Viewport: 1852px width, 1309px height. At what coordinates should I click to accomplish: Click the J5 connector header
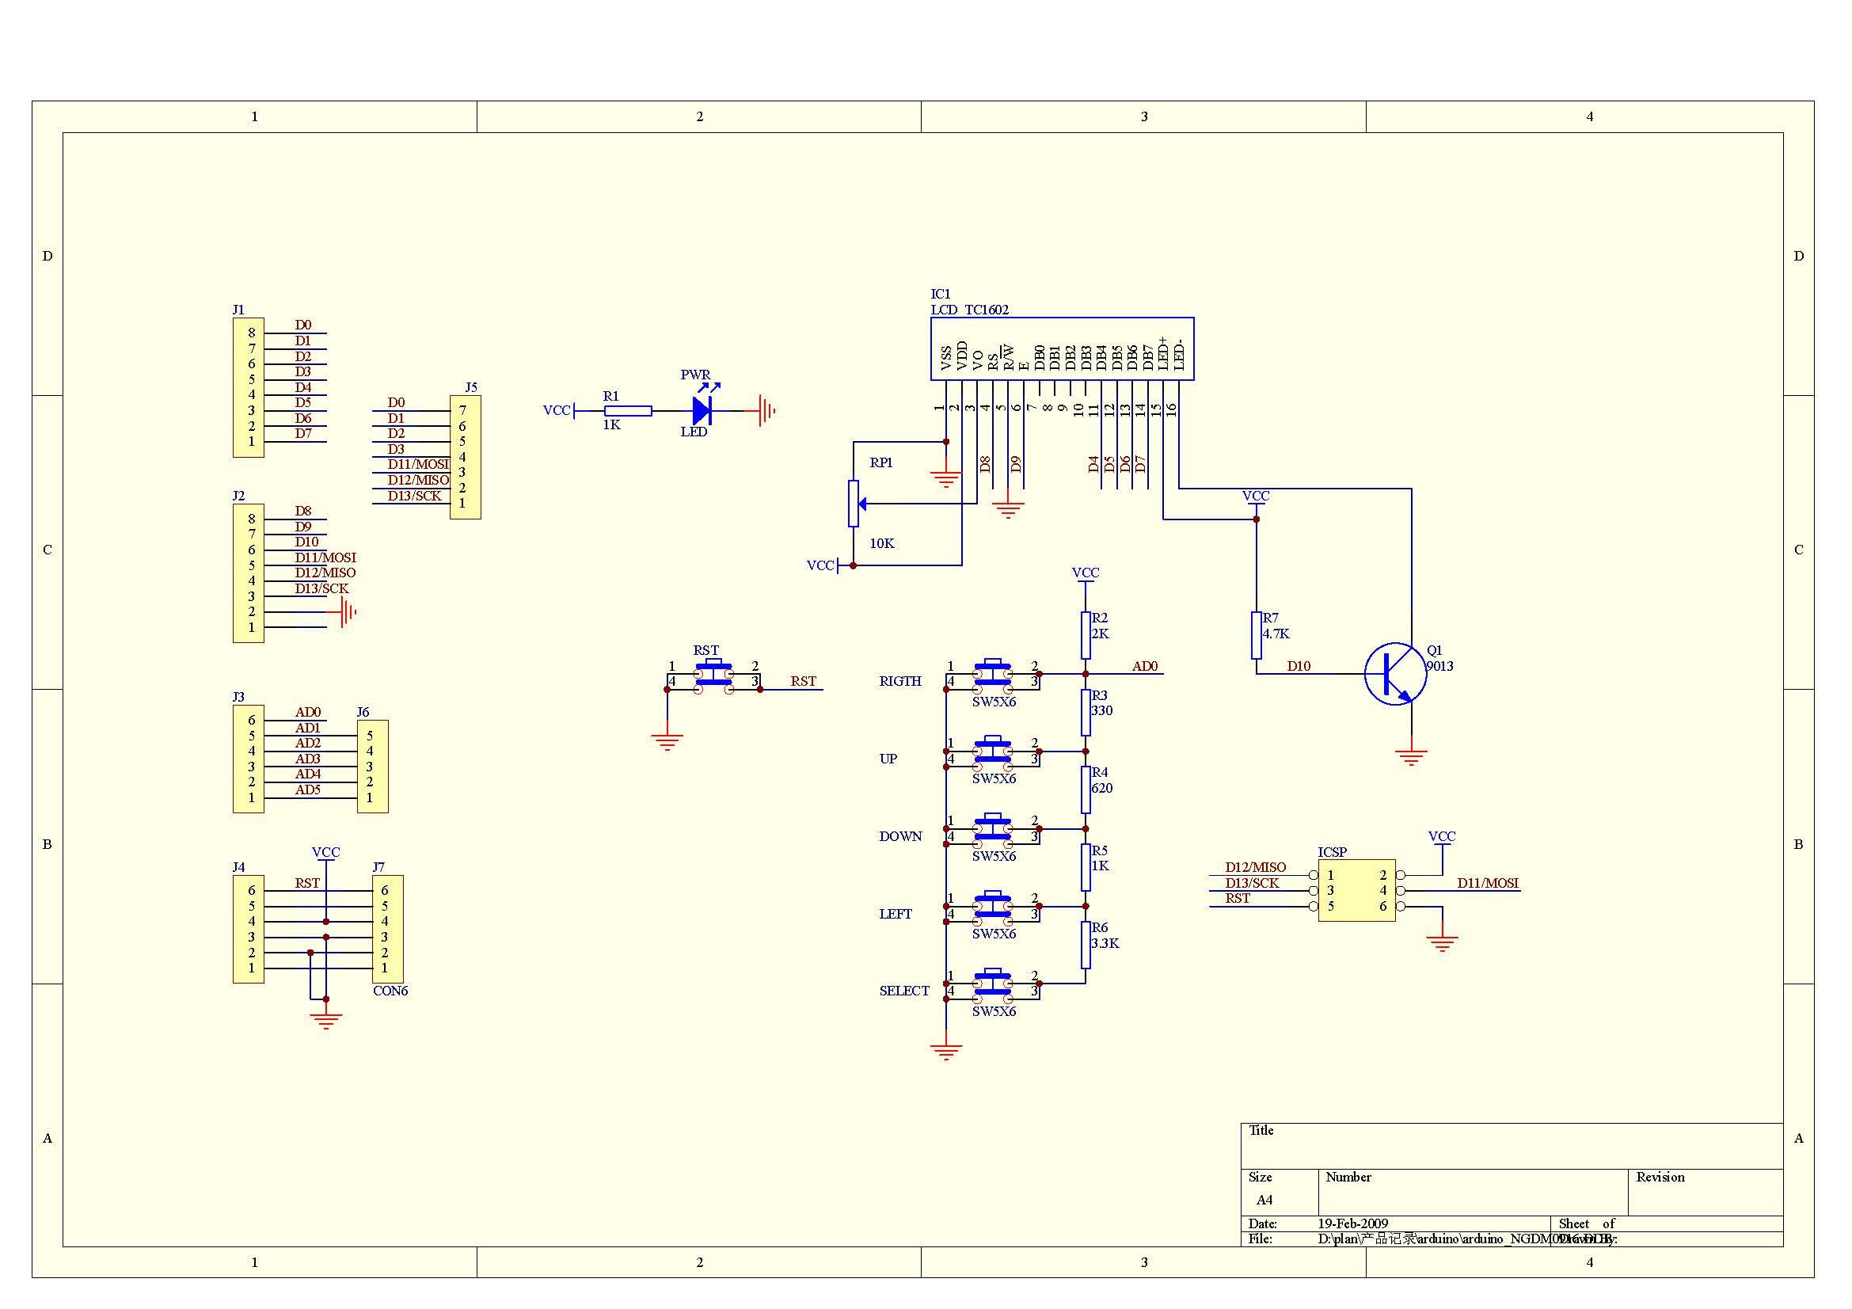pos(466,457)
